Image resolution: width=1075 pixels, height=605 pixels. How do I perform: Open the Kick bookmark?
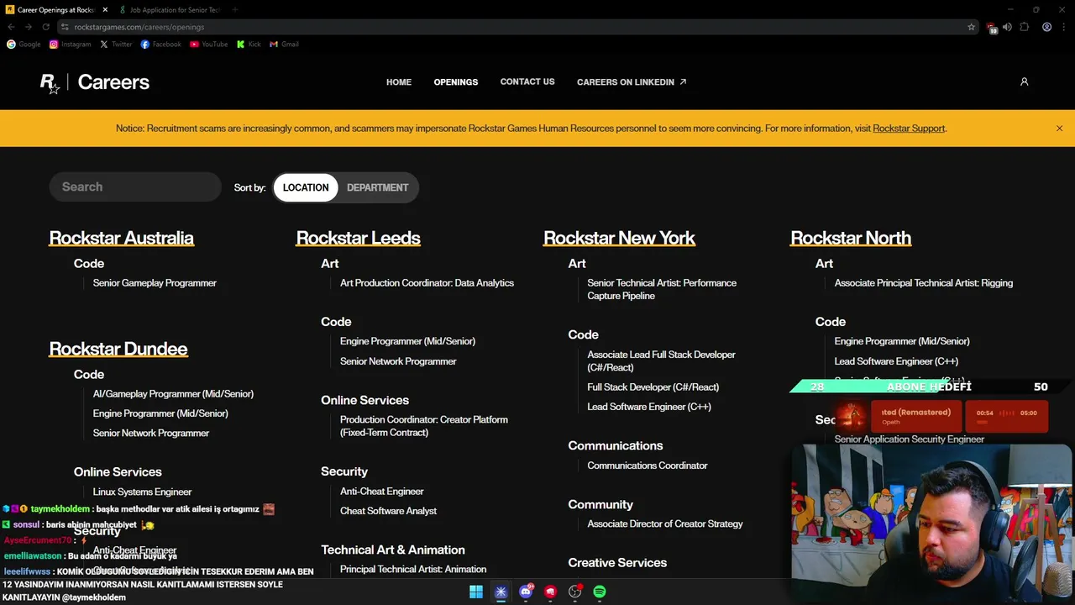click(x=249, y=45)
